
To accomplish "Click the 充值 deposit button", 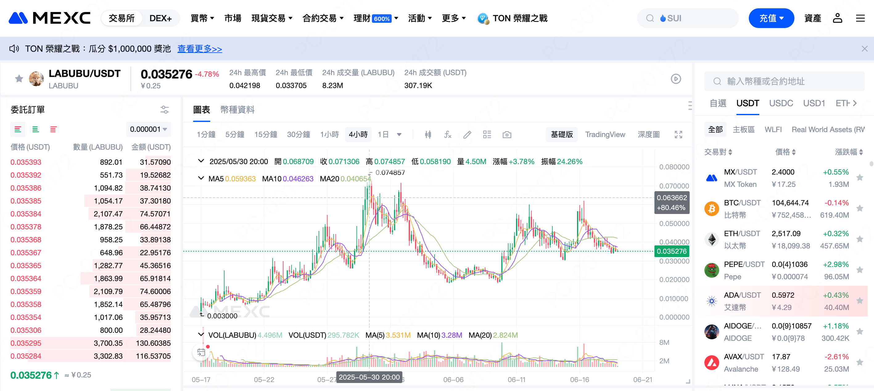I will [x=771, y=18].
